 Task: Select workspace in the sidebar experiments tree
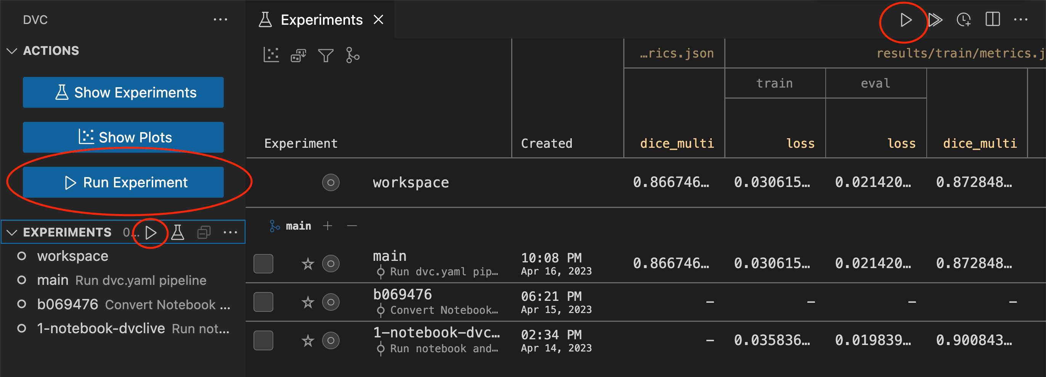(72, 256)
